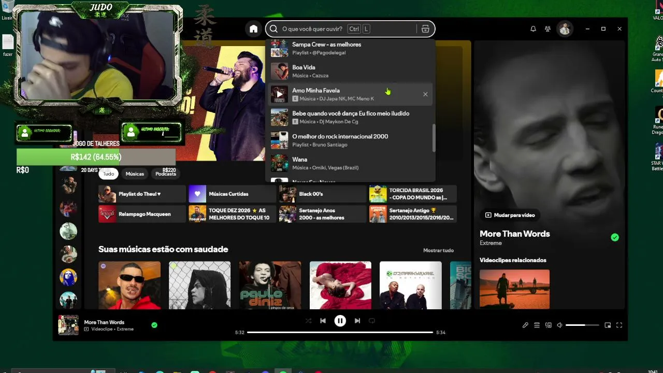Open the hooded figure album cover
This screenshot has height=373, width=663.
click(199, 285)
